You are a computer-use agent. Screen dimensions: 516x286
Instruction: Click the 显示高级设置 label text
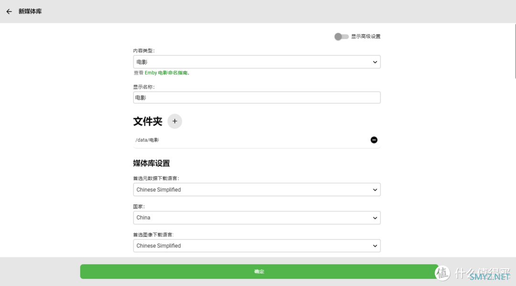tap(365, 36)
